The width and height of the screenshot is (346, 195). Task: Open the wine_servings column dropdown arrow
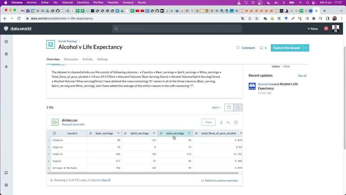[x=189, y=133]
